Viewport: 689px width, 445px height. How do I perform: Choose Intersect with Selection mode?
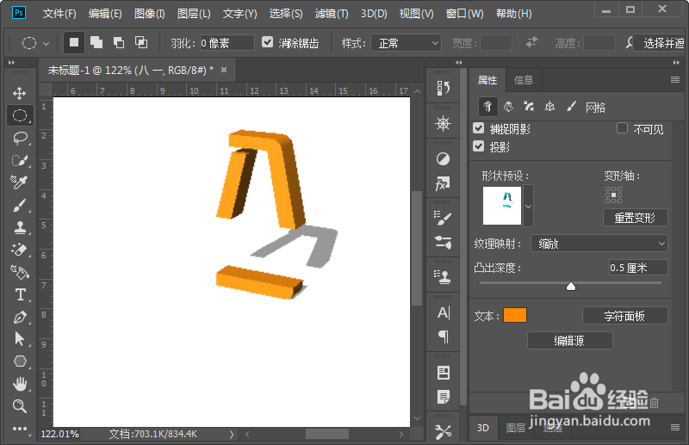pyautogui.click(x=141, y=43)
